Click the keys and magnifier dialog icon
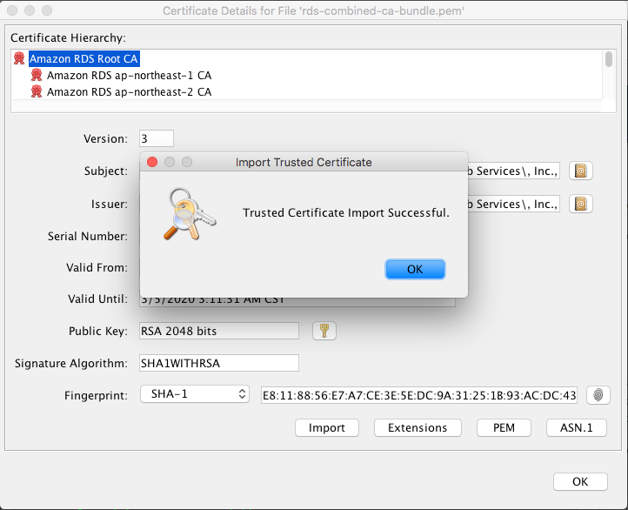 190,214
